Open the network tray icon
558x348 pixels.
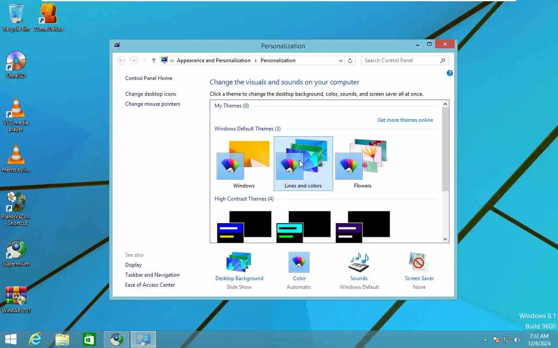tap(507, 340)
